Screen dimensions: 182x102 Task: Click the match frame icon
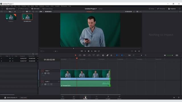tap(132, 51)
